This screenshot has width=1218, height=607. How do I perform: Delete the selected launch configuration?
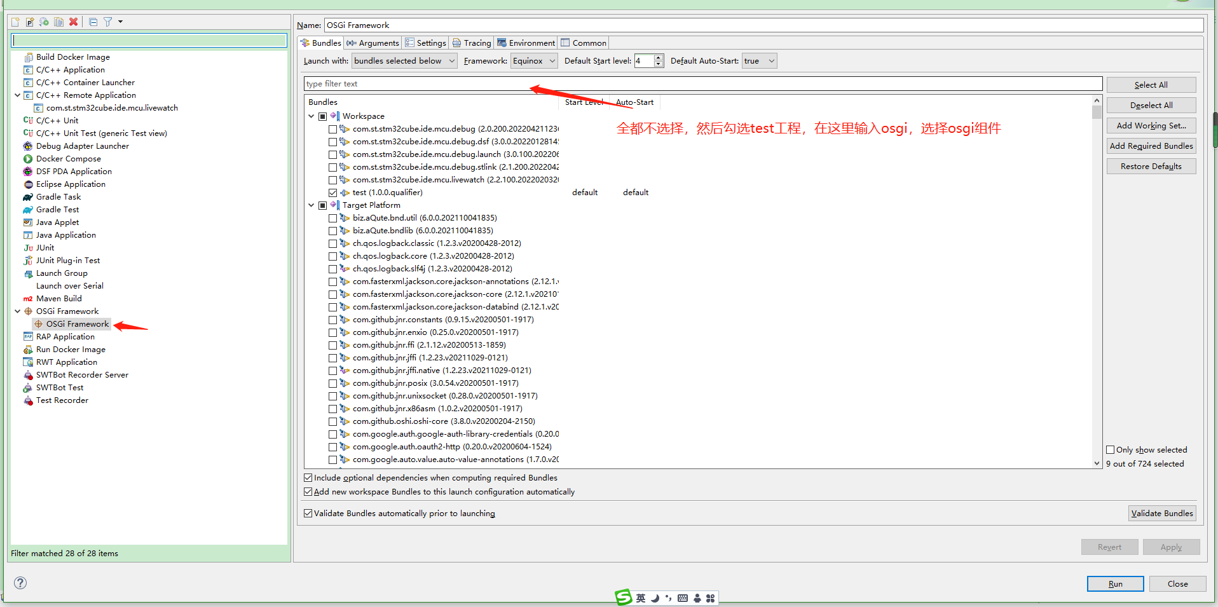pos(73,22)
